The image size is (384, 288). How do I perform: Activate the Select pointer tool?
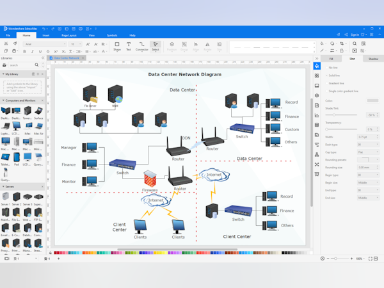pyautogui.click(x=156, y=46)
